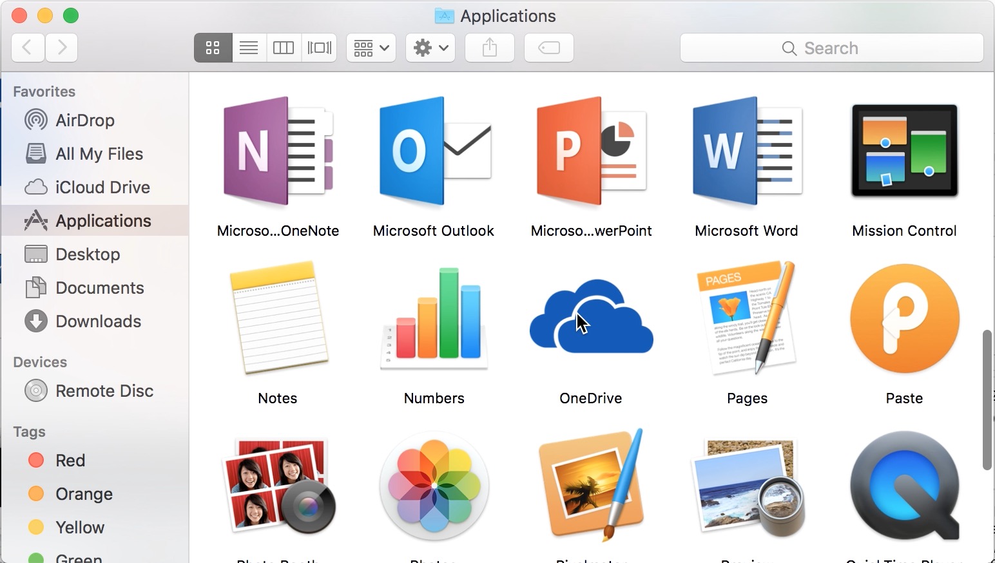Image resolution: width=995 pixels, height=563 pixels.
Task: Select the Orange tag
Action: click(95, 494)
